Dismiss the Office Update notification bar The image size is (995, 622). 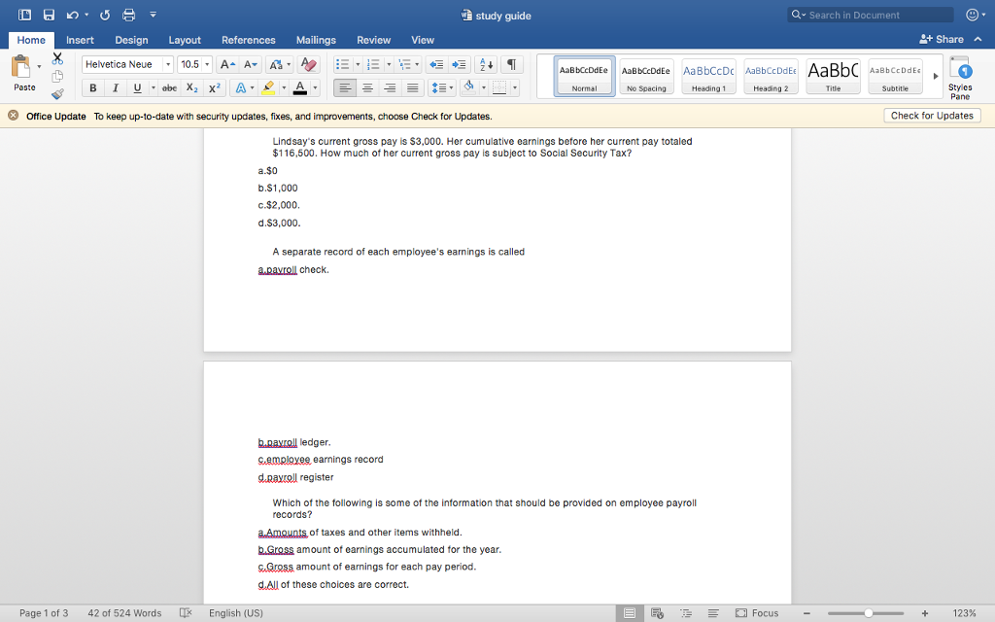click(x=13, y=116)
